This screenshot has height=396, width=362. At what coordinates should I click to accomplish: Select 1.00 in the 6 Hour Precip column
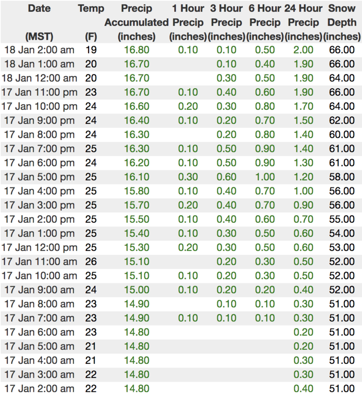[265, 177]
